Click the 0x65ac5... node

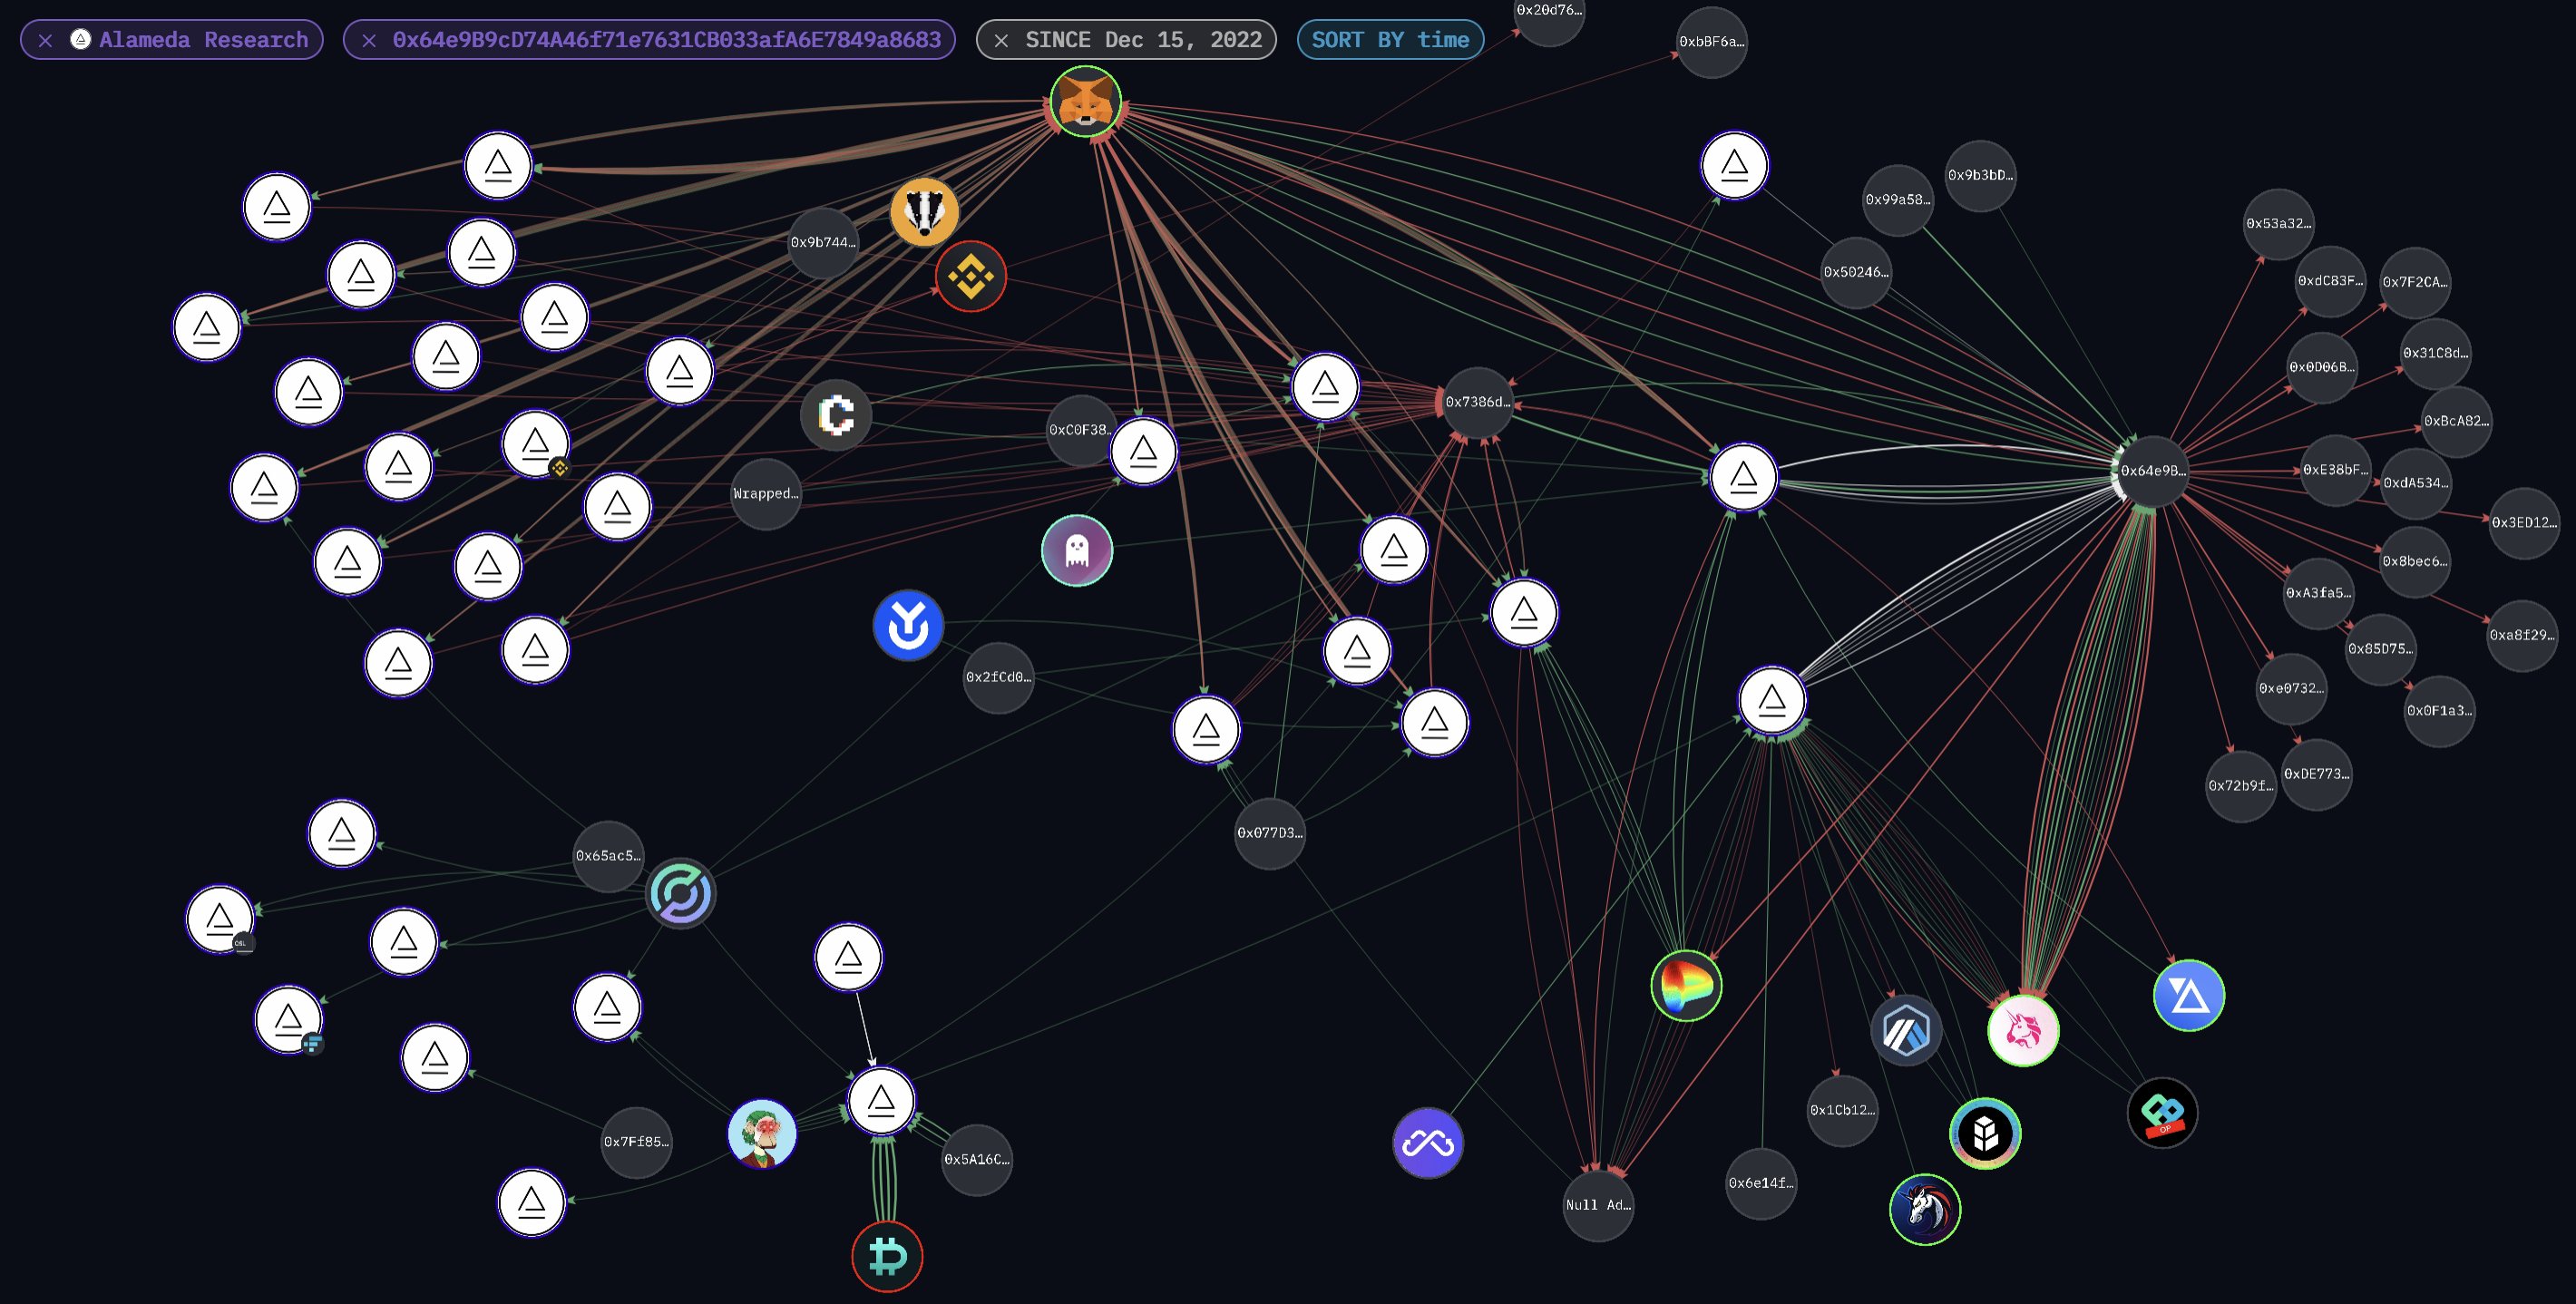pos(608,856)
